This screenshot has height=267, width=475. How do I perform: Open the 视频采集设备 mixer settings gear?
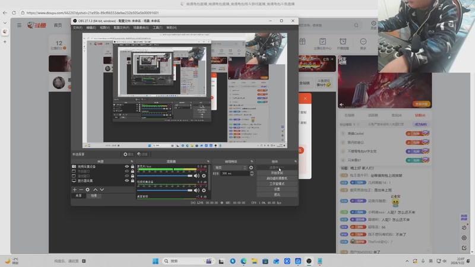[204, 190]
